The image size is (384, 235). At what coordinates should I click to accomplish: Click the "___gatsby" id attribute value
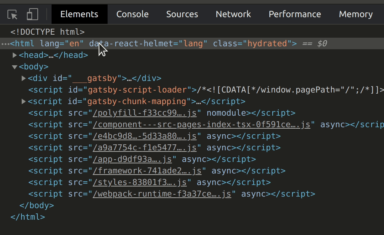coord(95,78)
